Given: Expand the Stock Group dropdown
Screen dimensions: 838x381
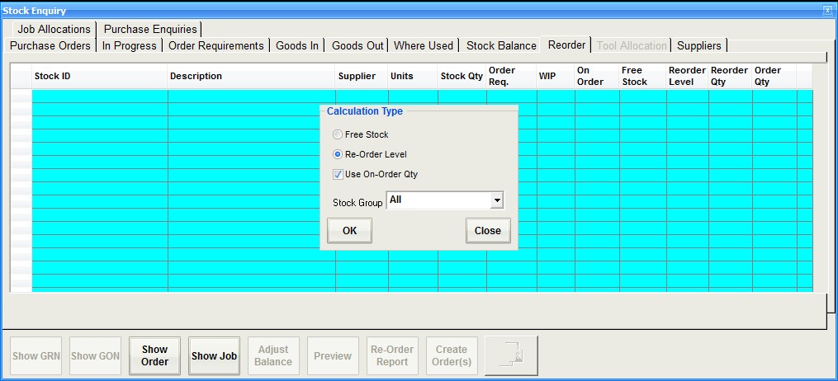Looking at the screenshot, I should (496, 200).
